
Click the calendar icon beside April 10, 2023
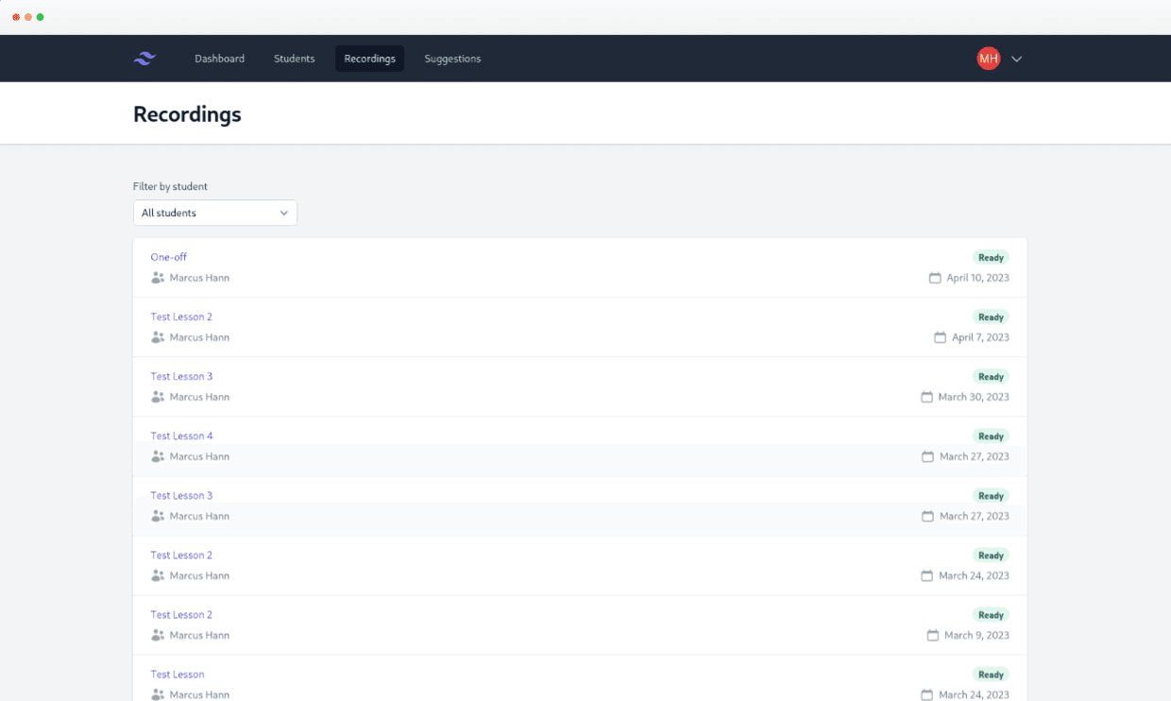click(x=935, y=278)
